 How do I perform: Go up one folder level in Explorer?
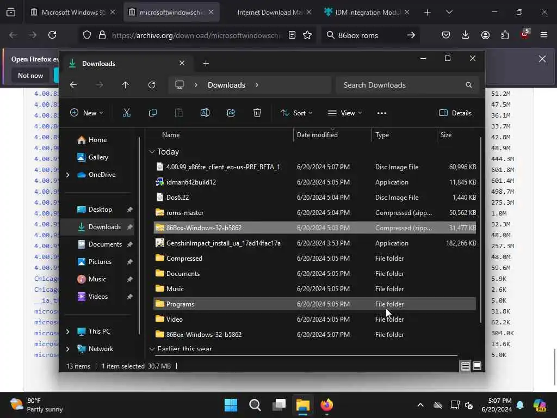126,85
